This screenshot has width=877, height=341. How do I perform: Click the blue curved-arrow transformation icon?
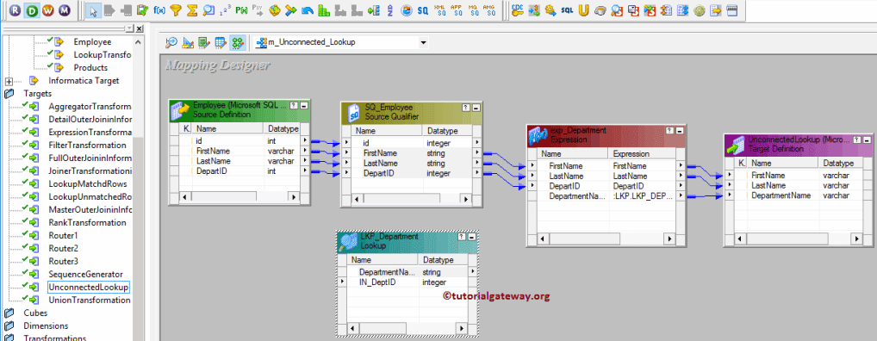(x=307, y=10)
